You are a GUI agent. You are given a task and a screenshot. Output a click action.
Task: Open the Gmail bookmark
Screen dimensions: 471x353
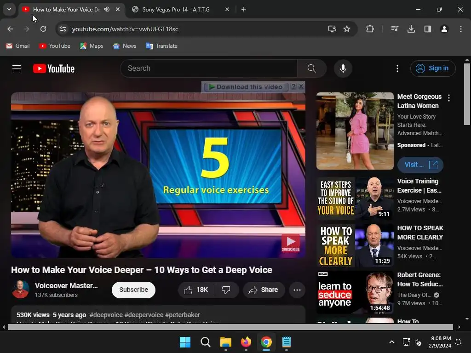pyautogui.click(x=18, y=46)
